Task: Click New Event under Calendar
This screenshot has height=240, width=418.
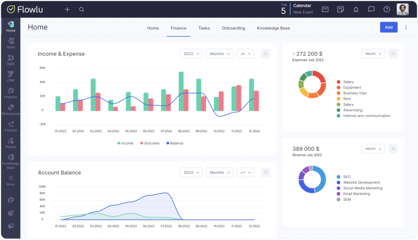Action: (x=303, y=12)
